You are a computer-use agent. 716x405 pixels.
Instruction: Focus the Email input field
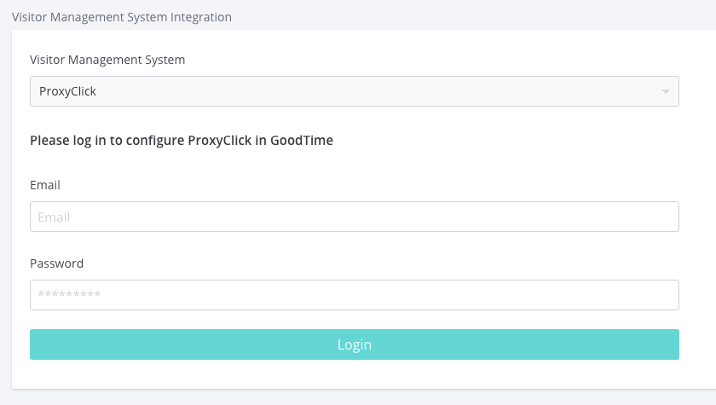(354, 217)
